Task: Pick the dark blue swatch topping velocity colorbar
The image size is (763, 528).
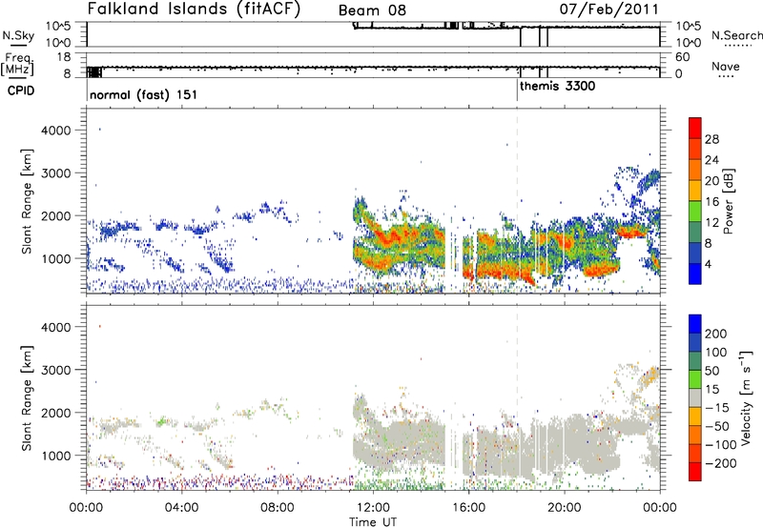Action: (x=695, y=323)
